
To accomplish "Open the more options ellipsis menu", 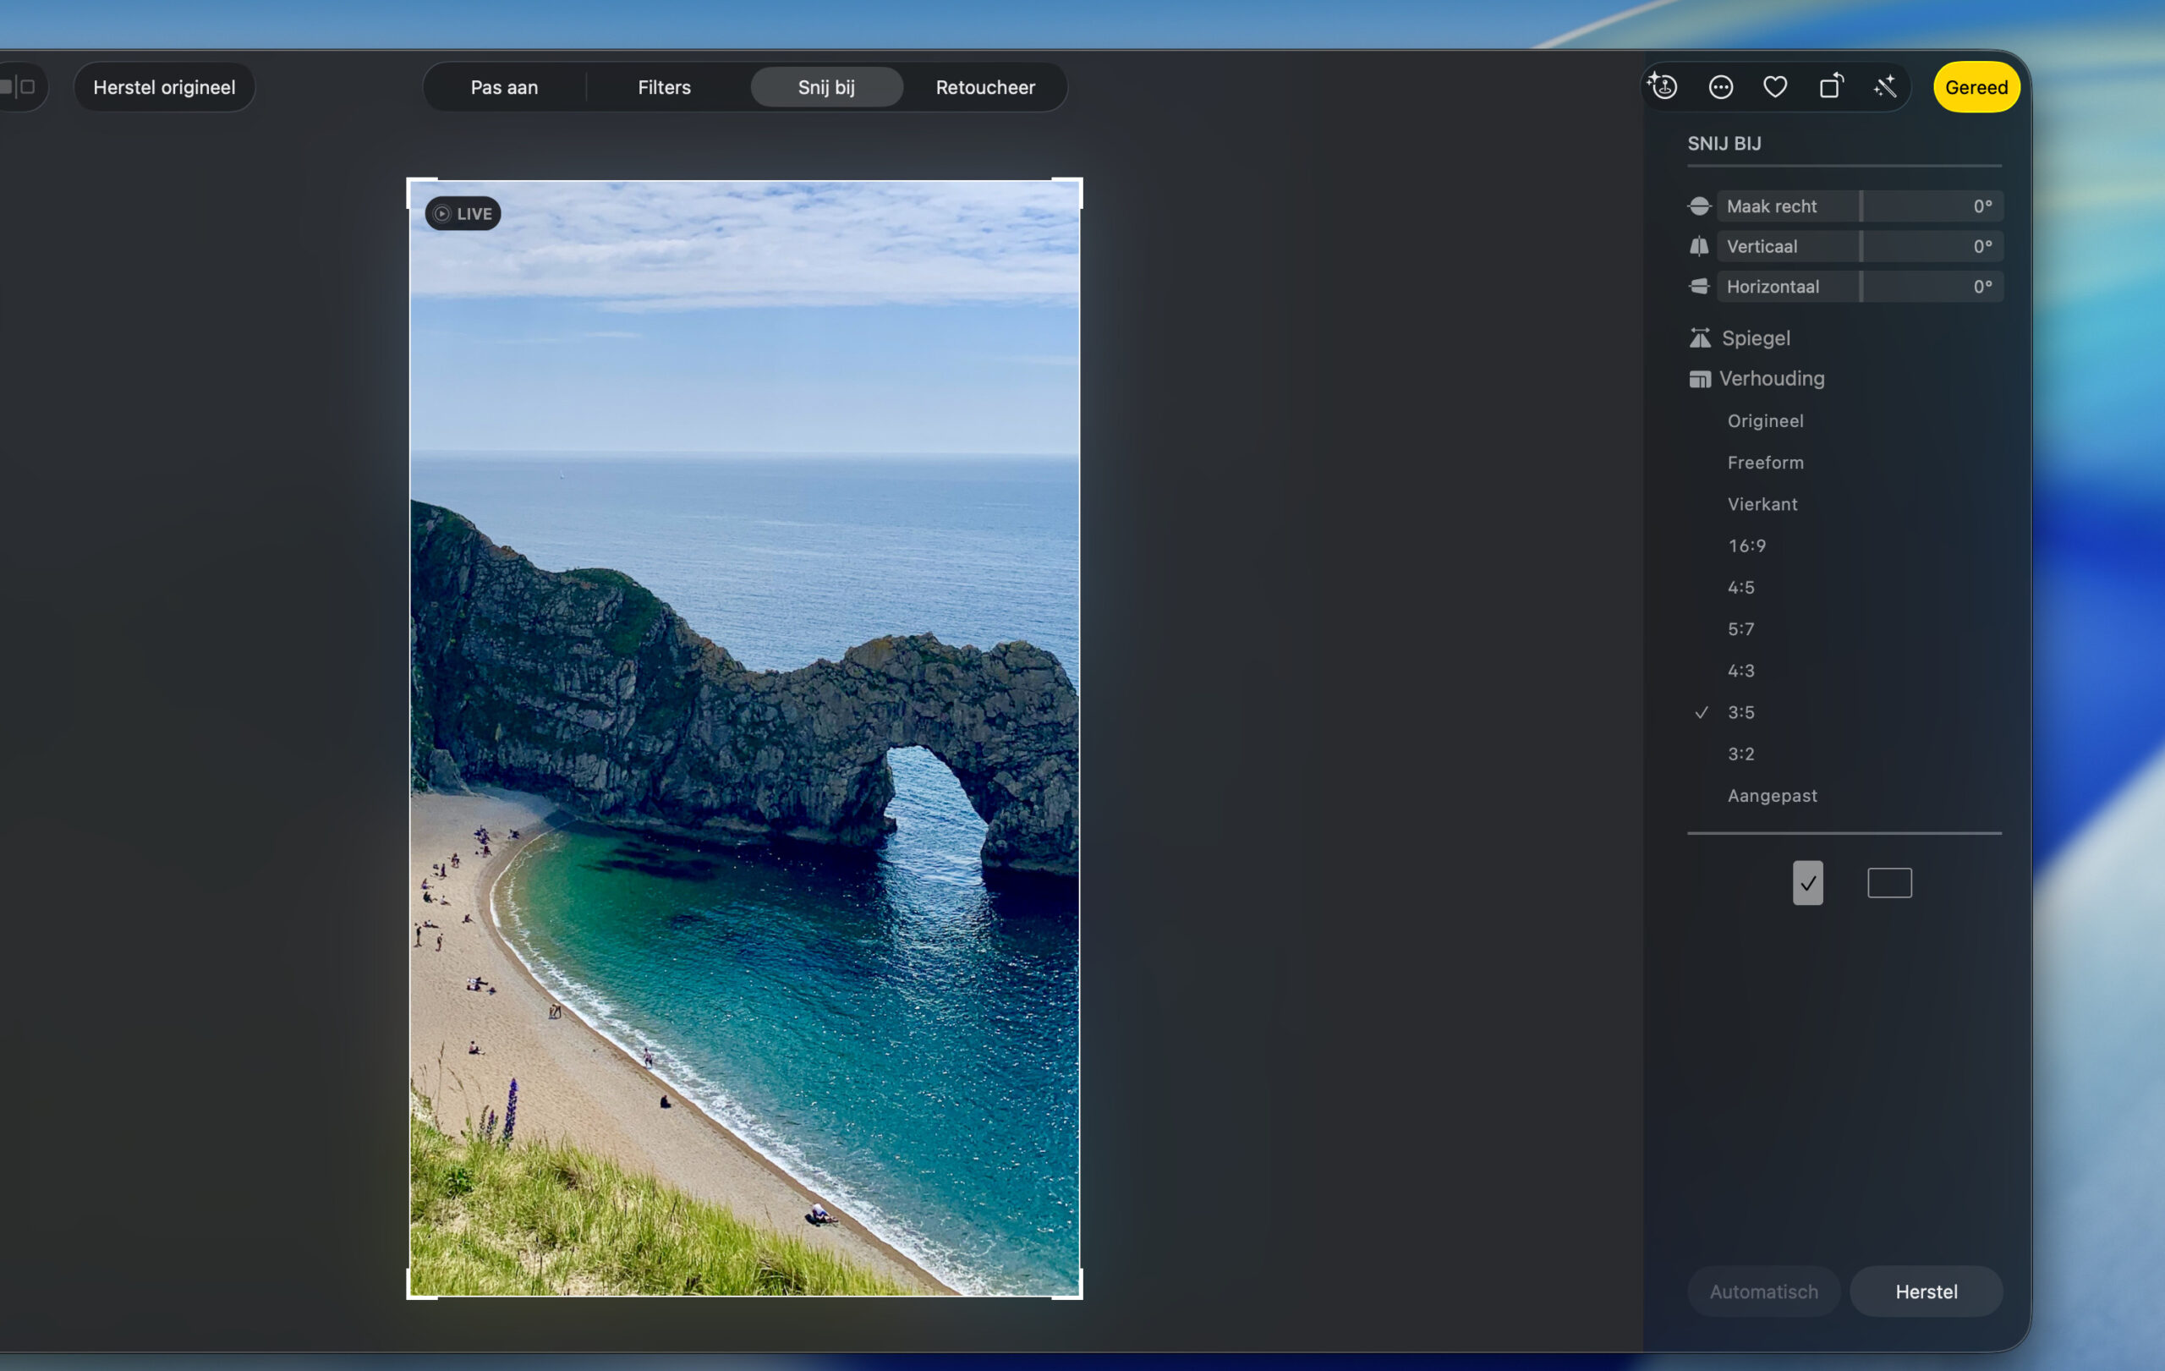I will [x=1720, y=87].
